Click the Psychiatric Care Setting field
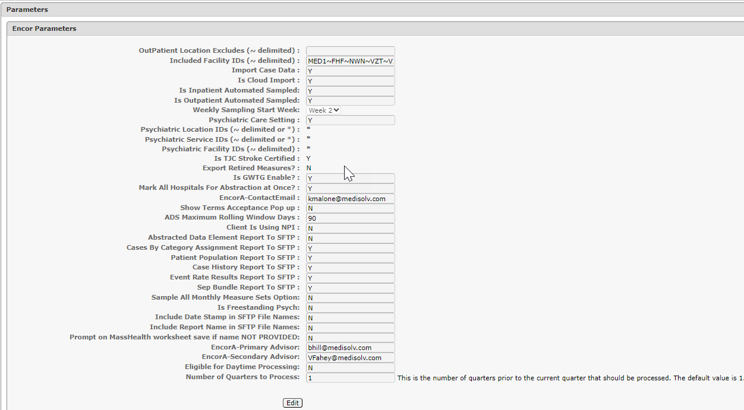744x410 pixels. click(x=351, y=120)
